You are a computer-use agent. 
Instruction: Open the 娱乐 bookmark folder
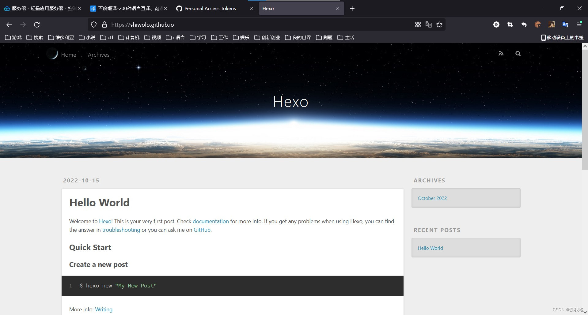241,38
